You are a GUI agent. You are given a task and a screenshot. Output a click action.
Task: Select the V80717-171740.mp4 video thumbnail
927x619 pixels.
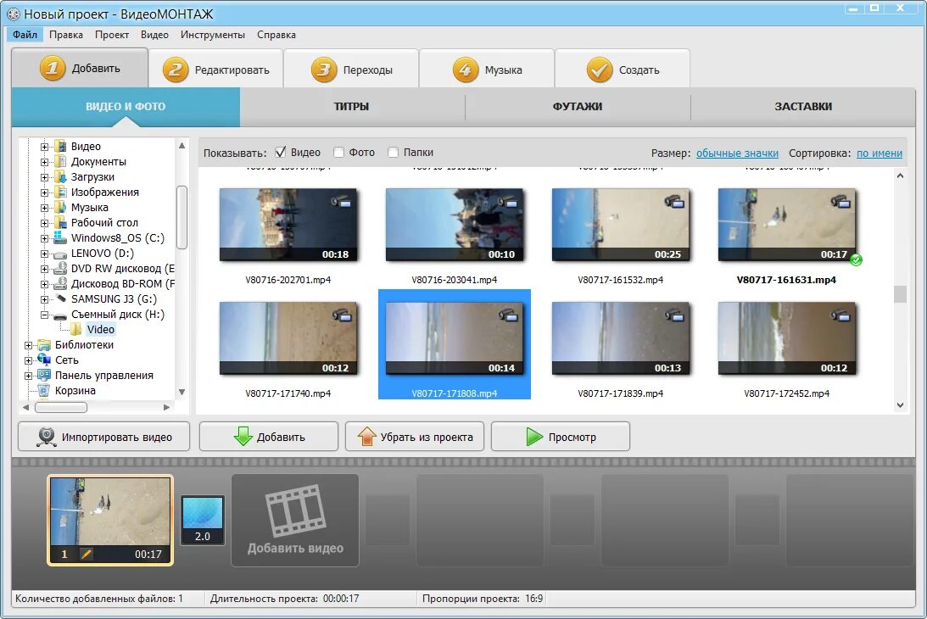coord(288,338)
